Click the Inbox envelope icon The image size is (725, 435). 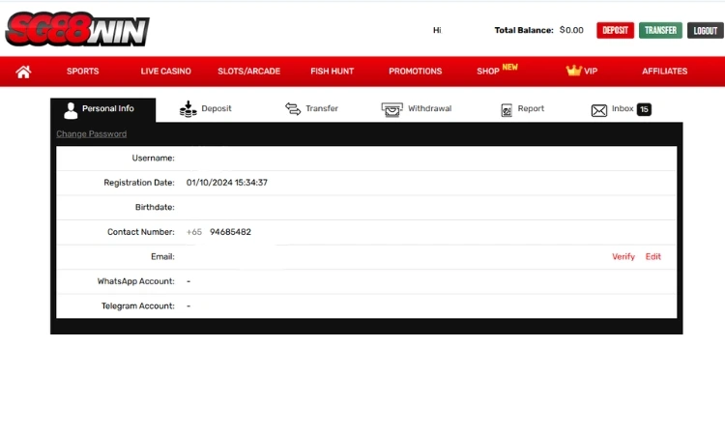599,110
